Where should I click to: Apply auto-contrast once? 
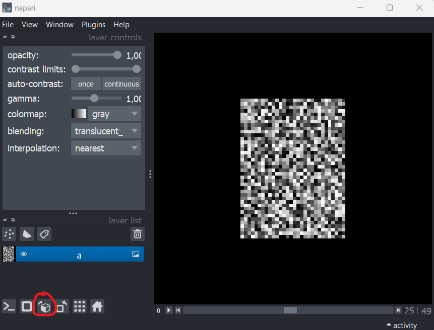(x=86, y=84)
